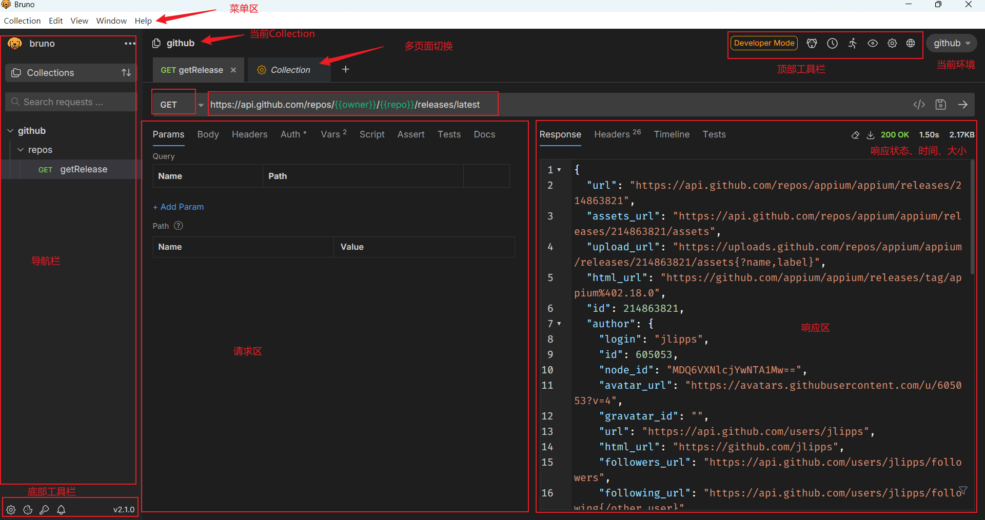Viewport: 985px width, 520px height.
Task: Open response Headers 26 tab
Action: point(617,134)
